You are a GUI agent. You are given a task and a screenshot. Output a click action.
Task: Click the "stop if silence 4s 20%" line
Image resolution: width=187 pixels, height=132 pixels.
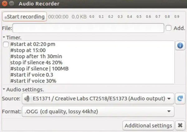pos(36,63)
